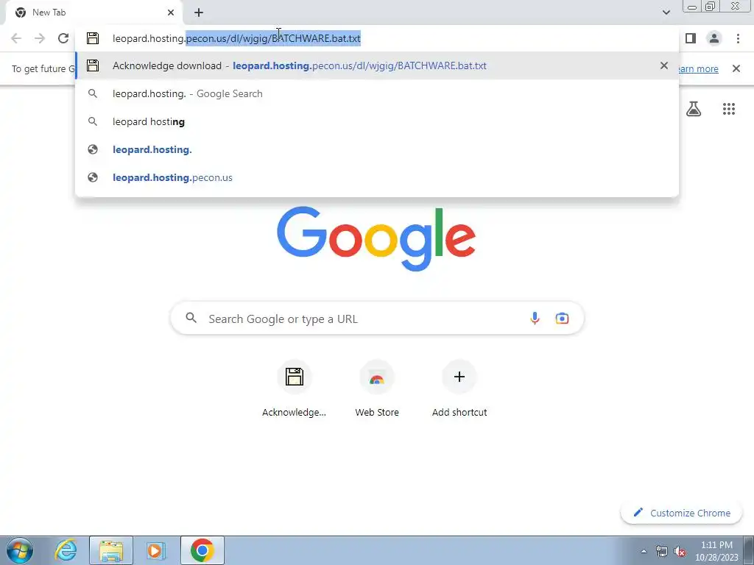This screenshot has height=565, width=754.
Task: Show hidden tray icons arrow
Action: (x=644, y=551)
